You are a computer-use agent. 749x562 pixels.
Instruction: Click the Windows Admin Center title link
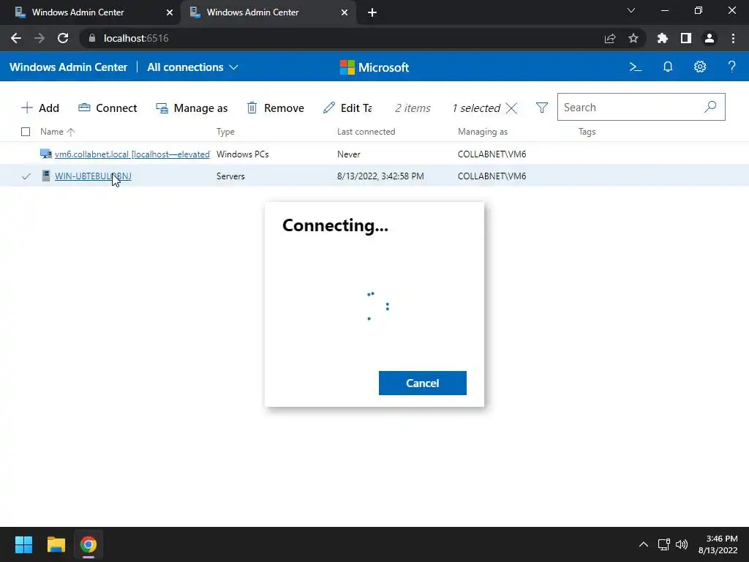[x=68, y=67]
